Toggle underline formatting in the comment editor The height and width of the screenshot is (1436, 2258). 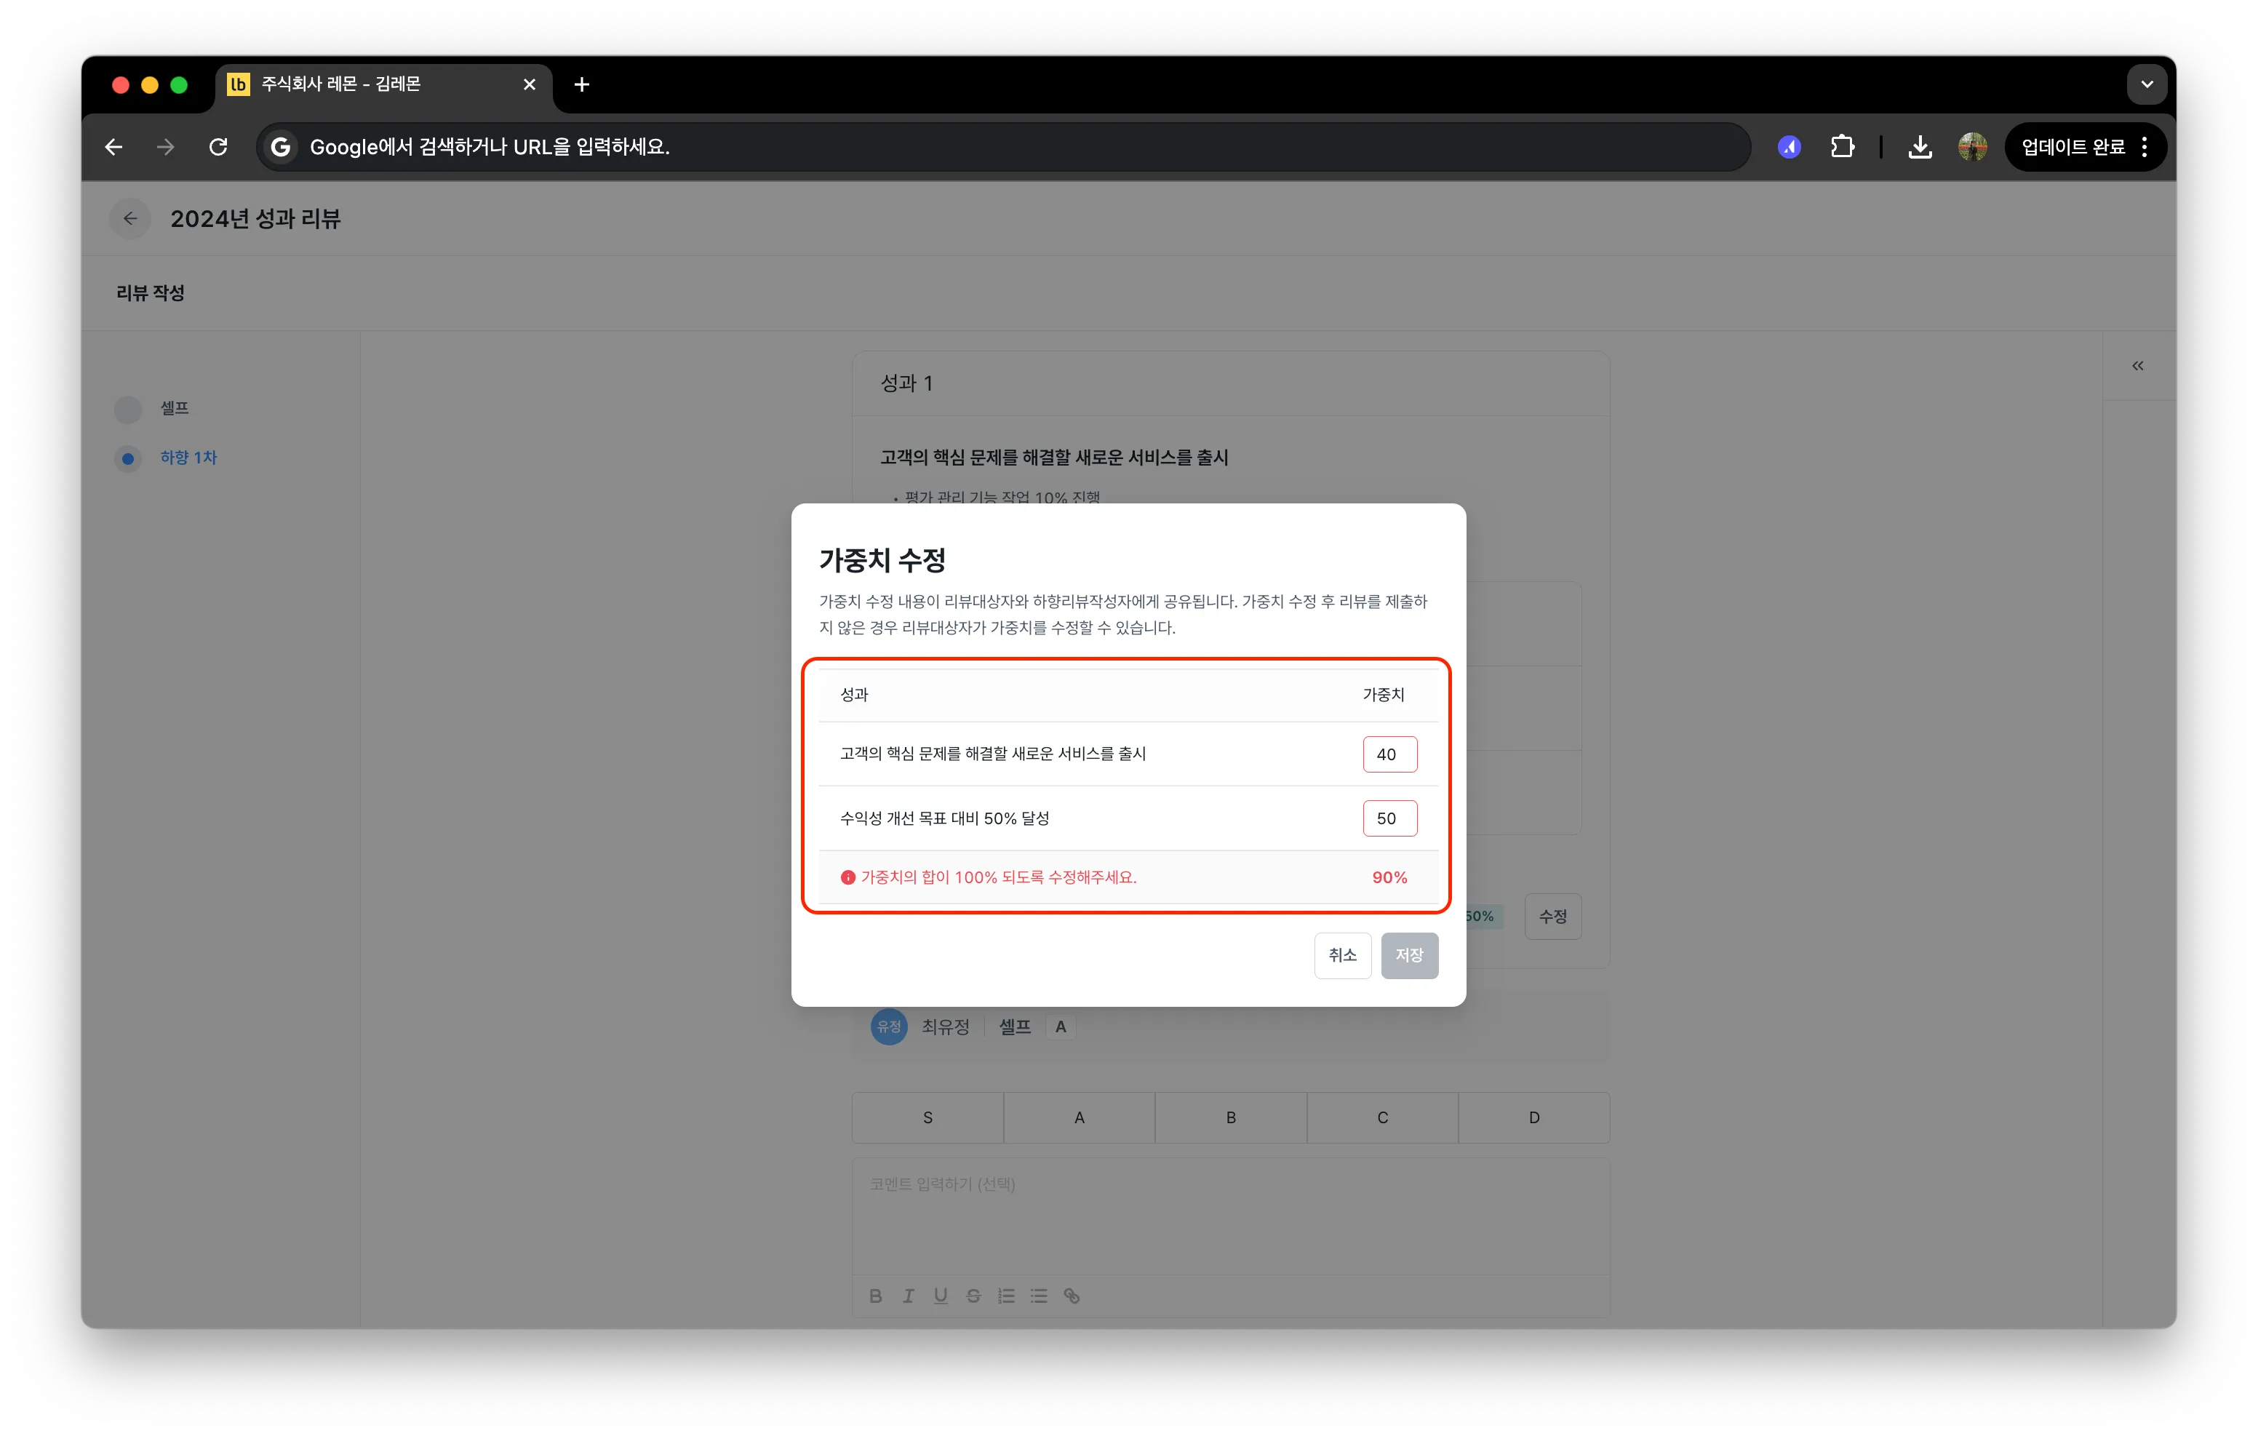coord(941,1296)
